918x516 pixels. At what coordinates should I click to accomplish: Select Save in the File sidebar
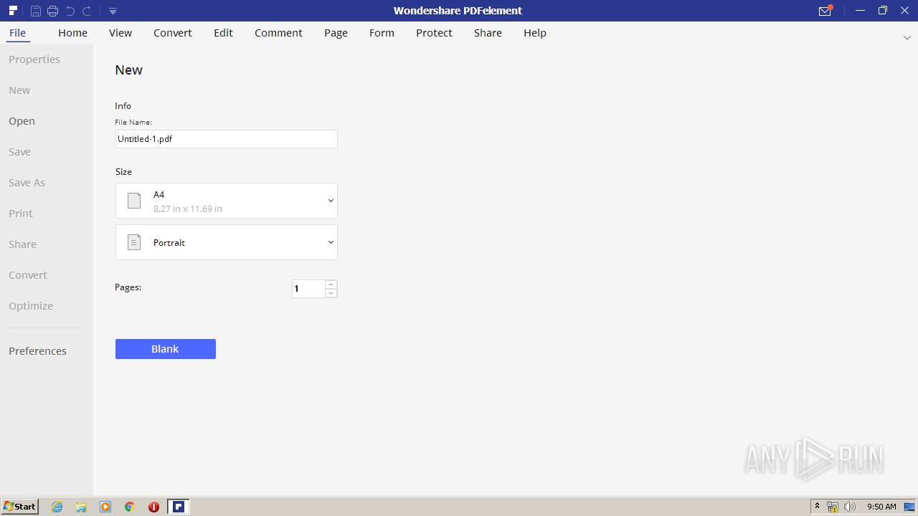(x=19, y=152)
